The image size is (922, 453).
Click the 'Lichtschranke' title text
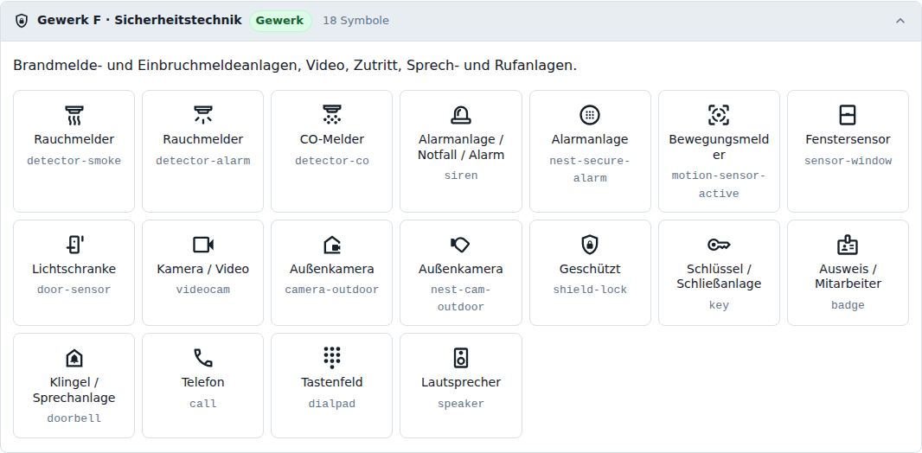74,269
